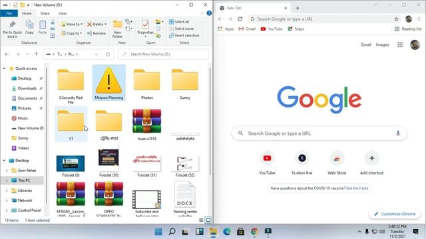Click Explorer help question mark icon
The height and width of the screenshot is (239, 426).
pyautogui.click(x=209, y=13)
